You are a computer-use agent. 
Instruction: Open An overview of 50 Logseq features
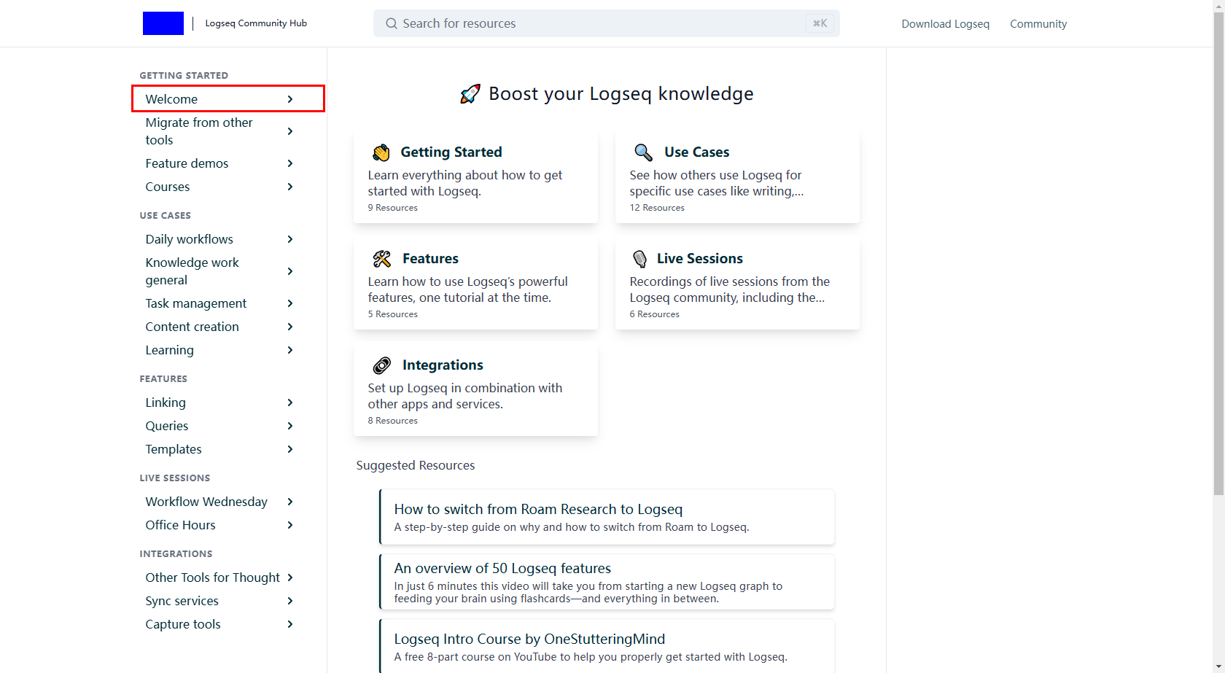[502, 568]
